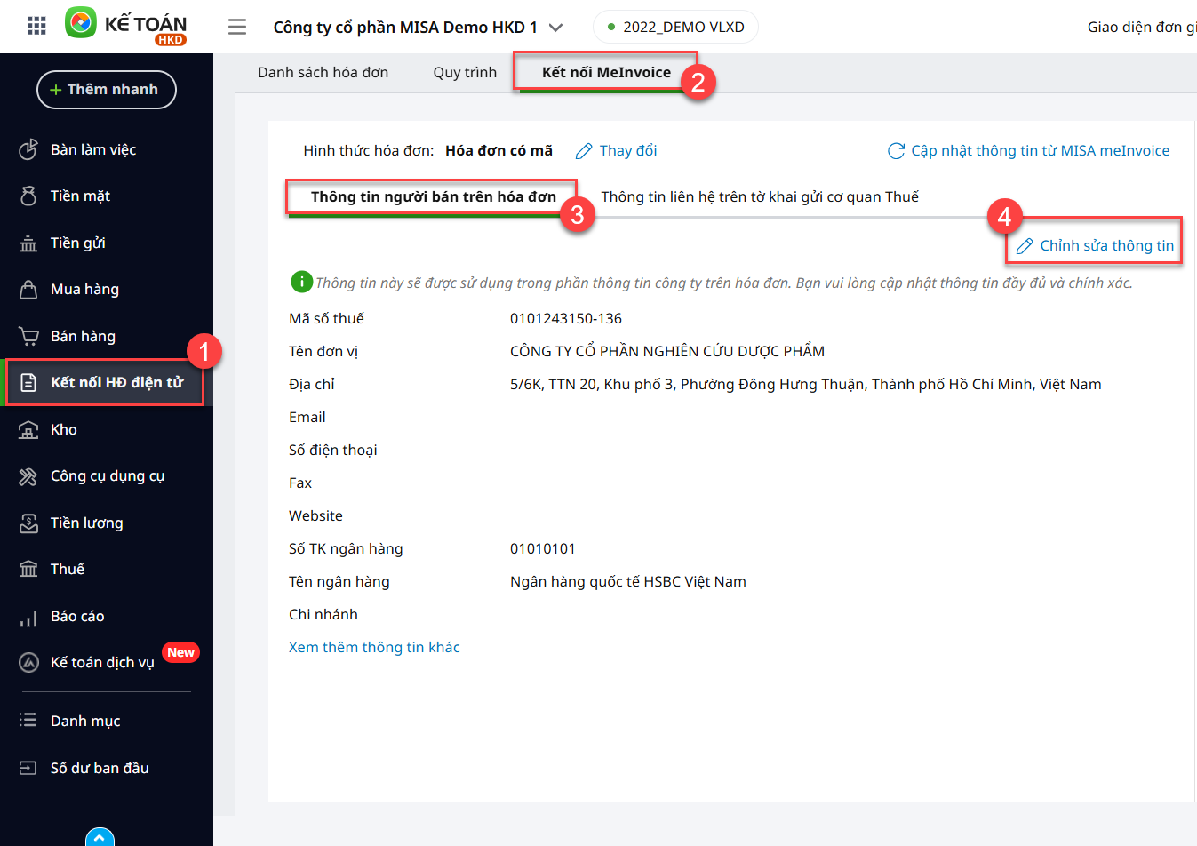The height and width of the screenshot is (846, 1197).
Task: Click the Bán hàng cart icon
Action: [x=28, y=337]
